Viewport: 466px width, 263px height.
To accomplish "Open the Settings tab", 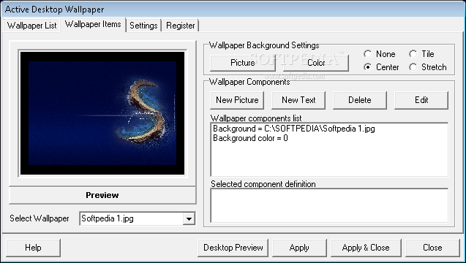I will tap(143, 26).
